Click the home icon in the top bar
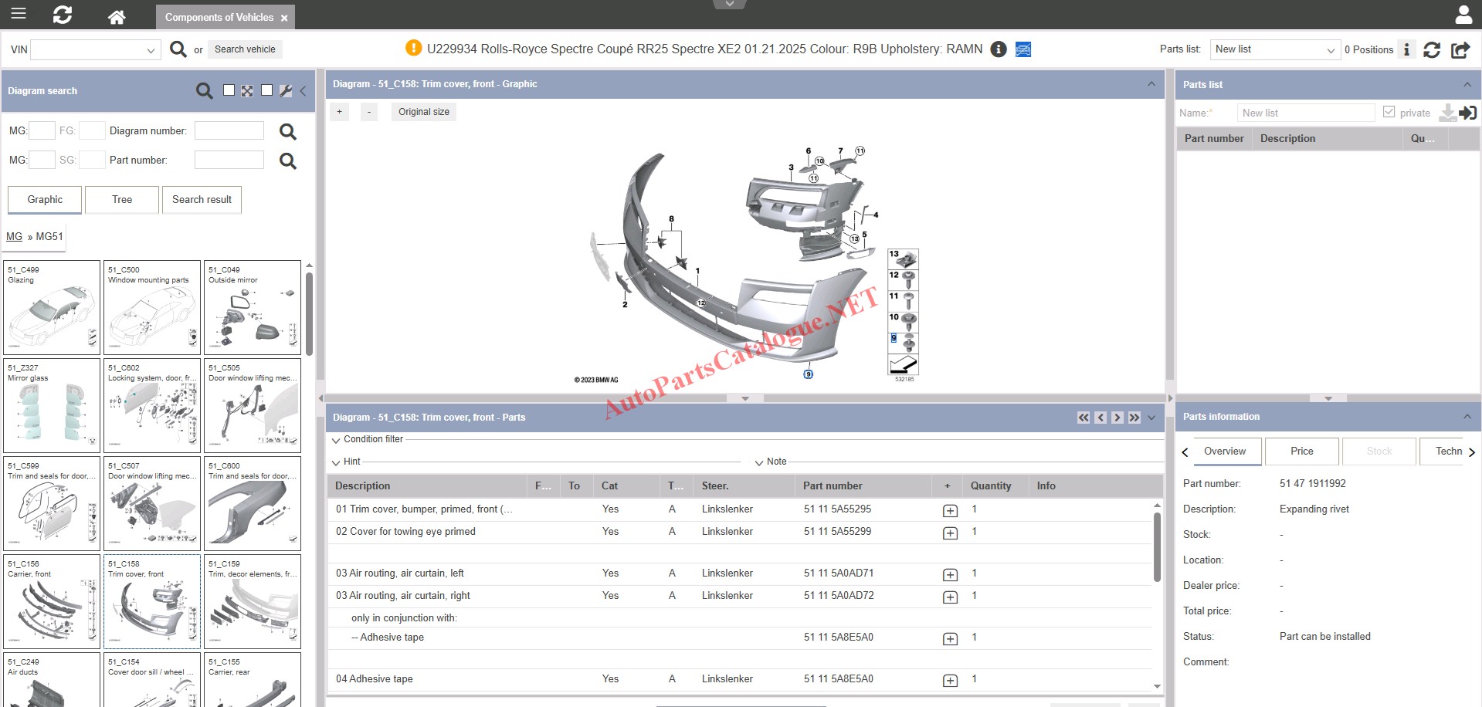This screenshot has height=707, width=1482. (x=117, y=16)
